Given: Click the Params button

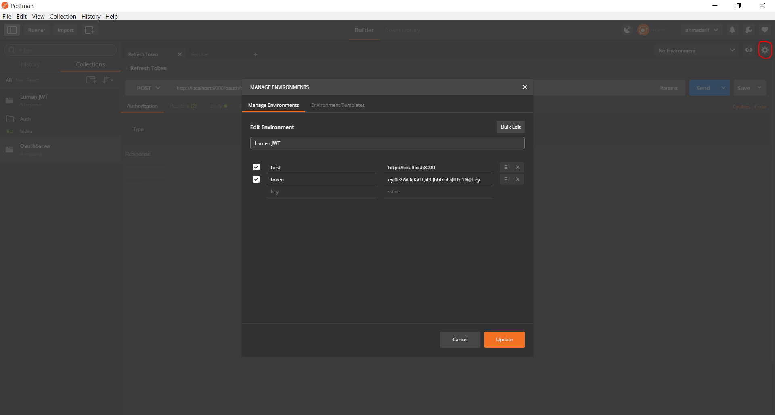Looking at the screenshot, I should pos(669,88).
